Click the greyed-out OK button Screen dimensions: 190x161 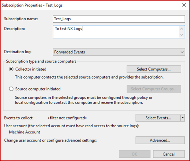click(134, 154)
